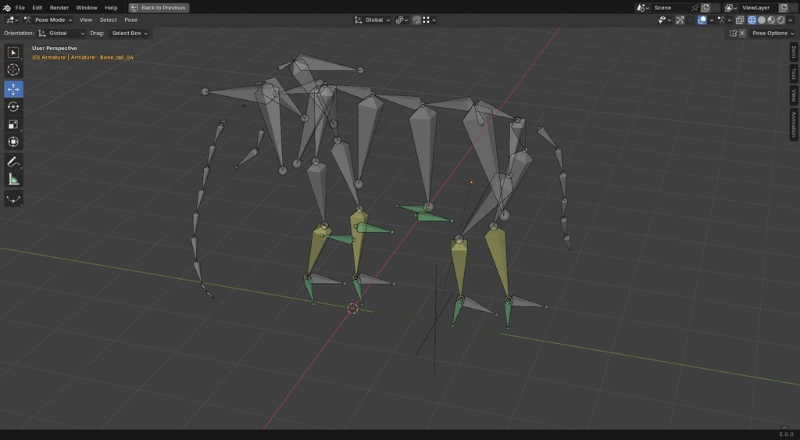Select the Transform tool
The image size is (800, 440).
(13, 141)
